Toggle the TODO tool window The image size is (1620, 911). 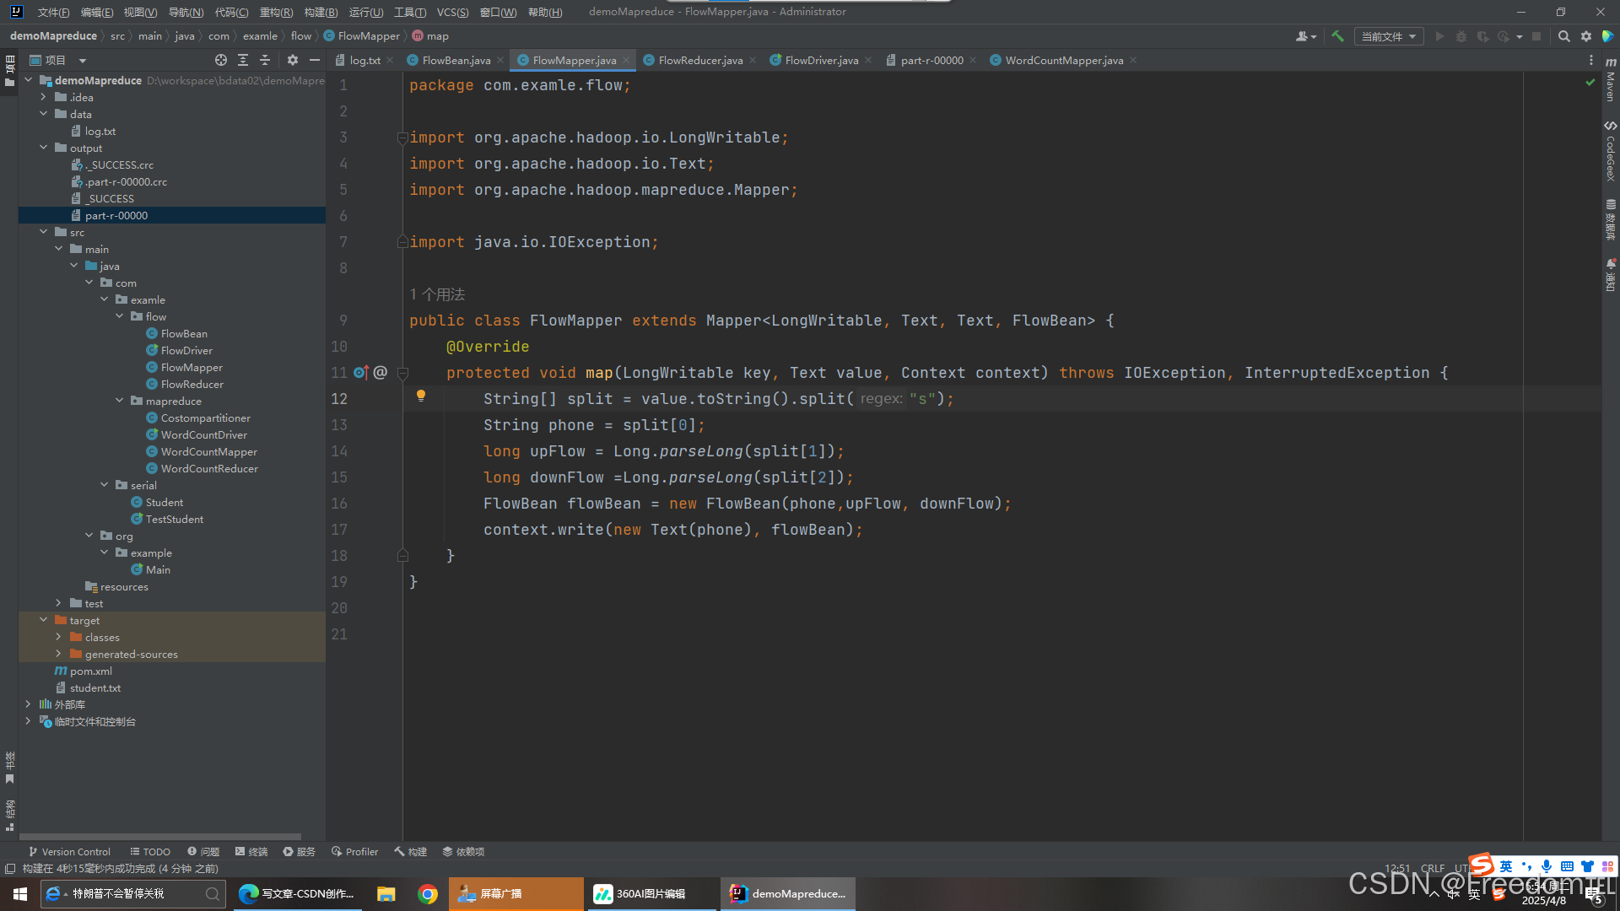(x=150, y=852)
